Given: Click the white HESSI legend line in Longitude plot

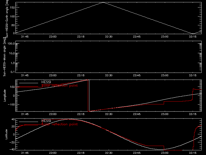Looking at the screenshot, I should pos(29,83).
